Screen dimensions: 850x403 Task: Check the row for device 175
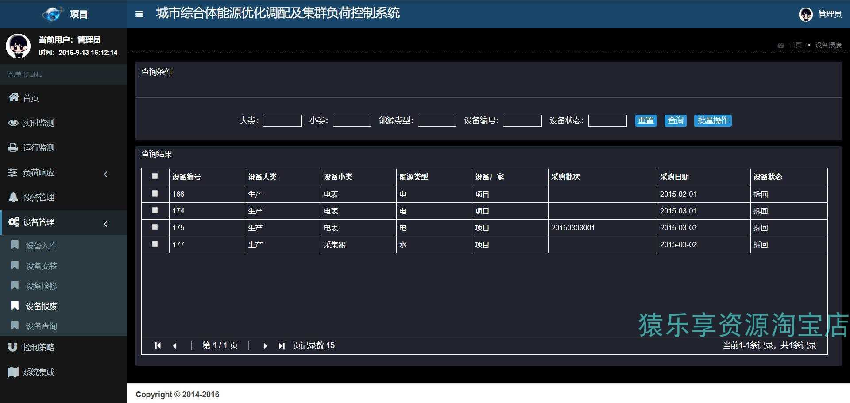pyautogui.click(x=155, y=227)
